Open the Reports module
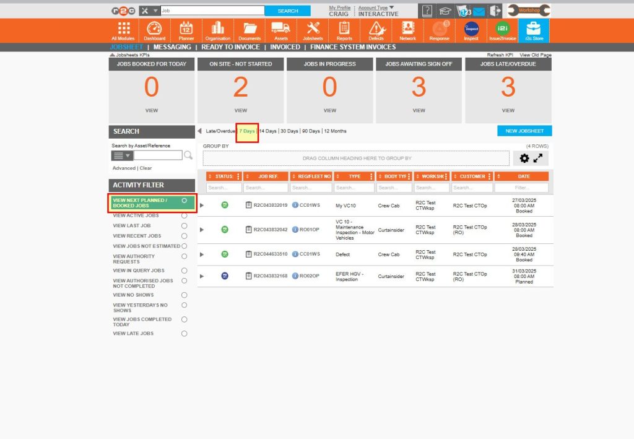This screenshot has width=634, height=439. point(344,30)
